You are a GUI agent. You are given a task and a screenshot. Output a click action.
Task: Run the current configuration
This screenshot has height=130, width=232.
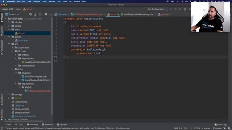(171, 9)
